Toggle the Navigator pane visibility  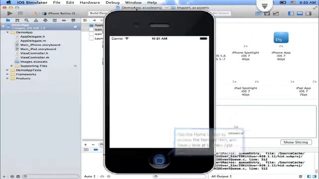pos(291,13)
